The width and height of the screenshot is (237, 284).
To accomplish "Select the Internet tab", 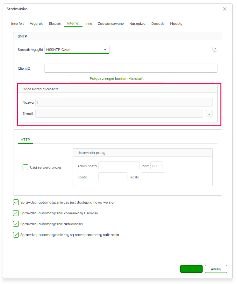I will 73,23.
